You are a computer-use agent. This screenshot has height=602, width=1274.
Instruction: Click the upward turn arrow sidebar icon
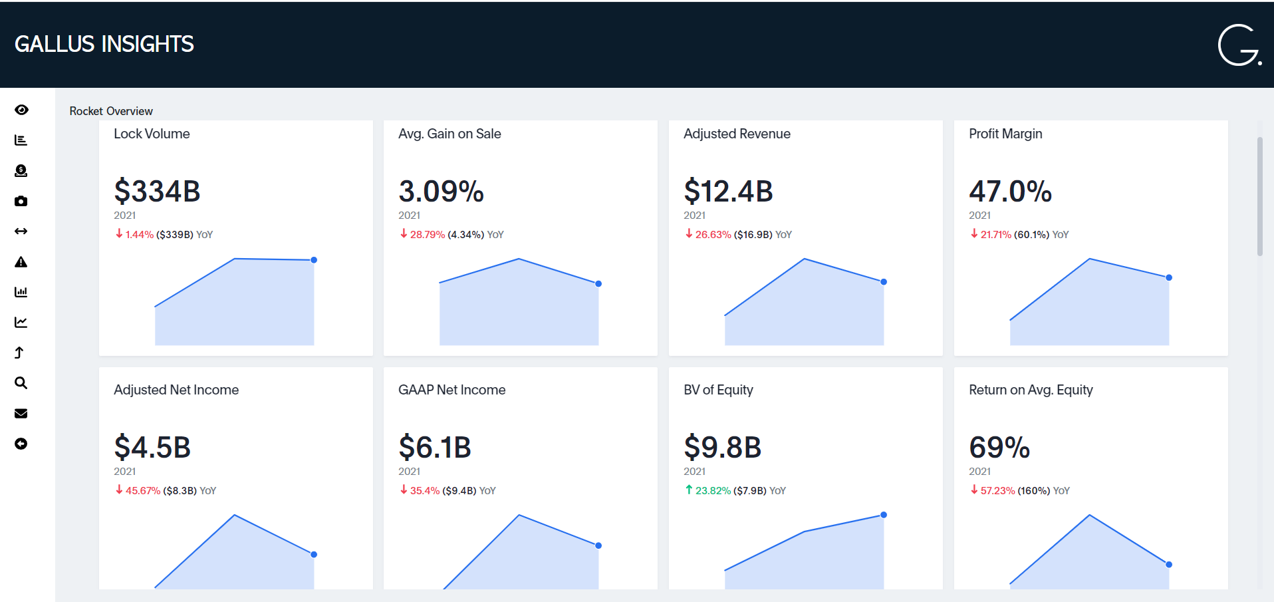[x=19, y=353]
